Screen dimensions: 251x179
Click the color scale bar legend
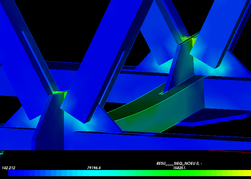[129, 173]
